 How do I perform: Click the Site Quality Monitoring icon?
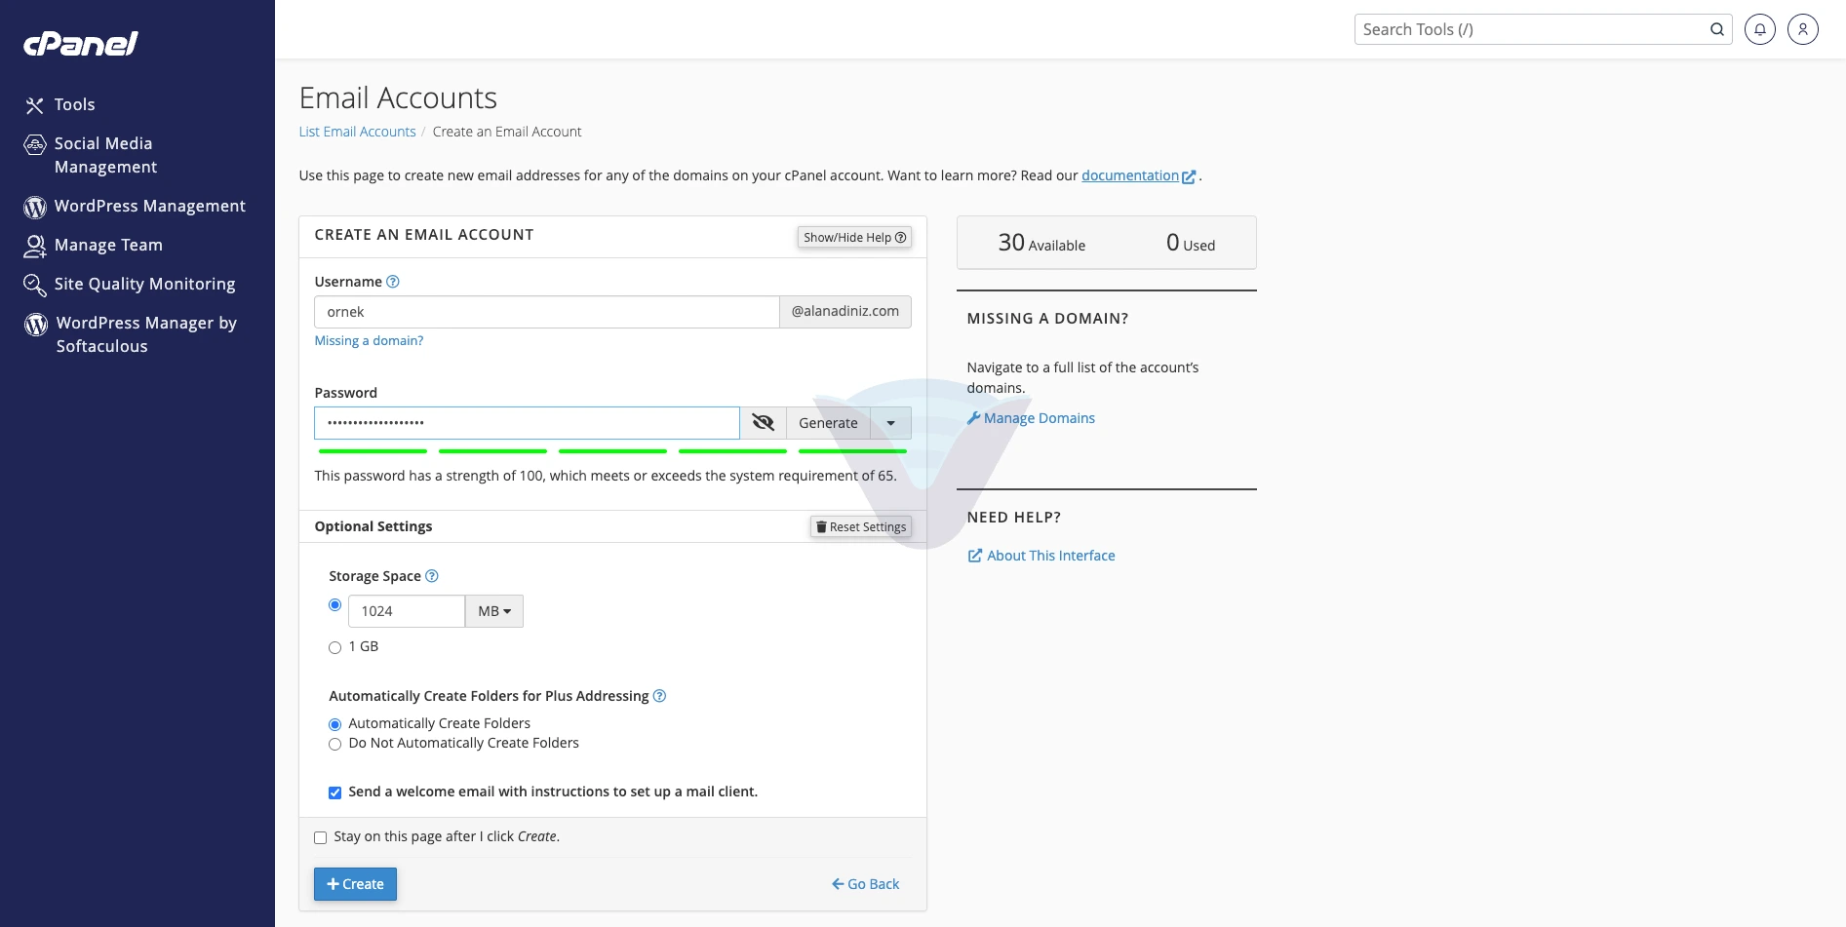tap(35, 285)
